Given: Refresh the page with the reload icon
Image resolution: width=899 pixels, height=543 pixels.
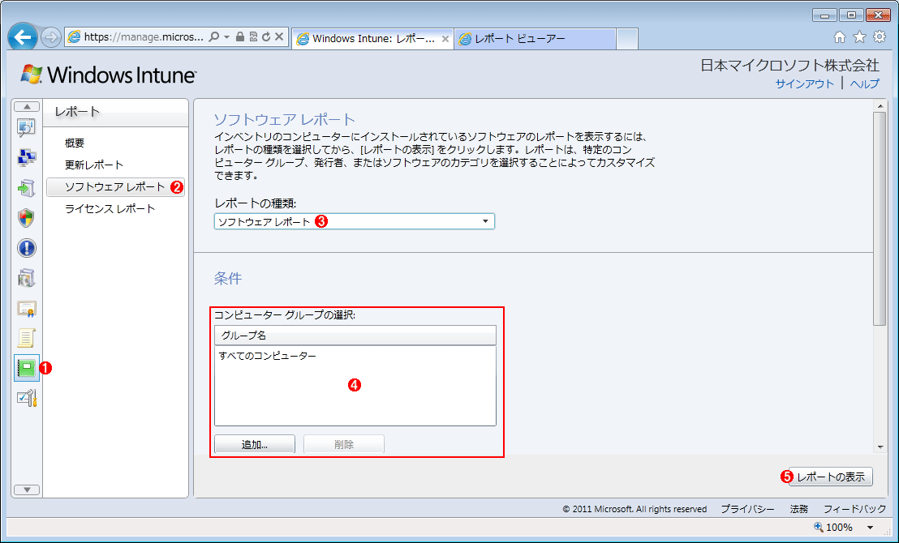Looking at the screenshot, I should click(266, 37).
